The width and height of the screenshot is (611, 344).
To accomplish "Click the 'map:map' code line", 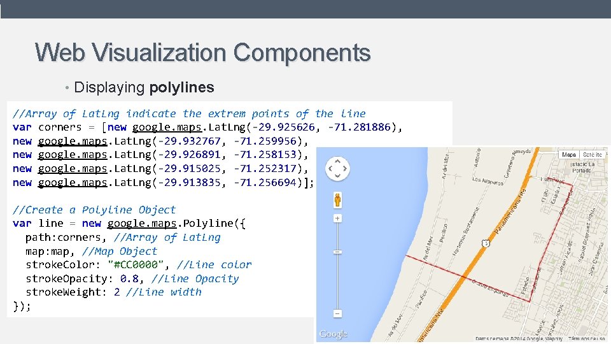I will click(x=92, y=251).
